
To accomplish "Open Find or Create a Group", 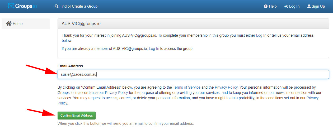I will (x=78, y=6).
